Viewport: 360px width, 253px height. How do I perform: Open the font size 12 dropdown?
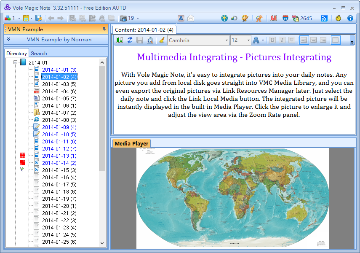(248, 40)
